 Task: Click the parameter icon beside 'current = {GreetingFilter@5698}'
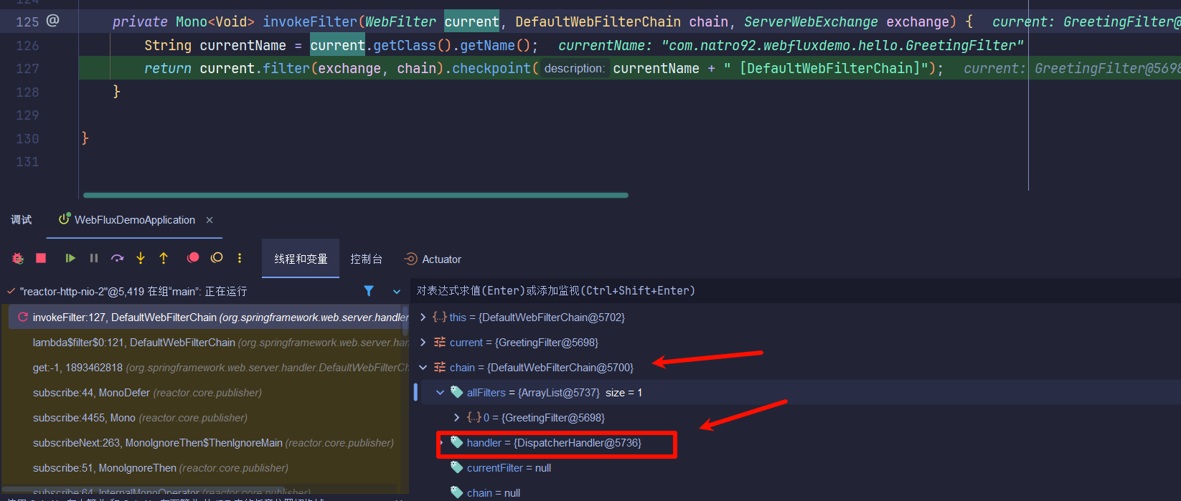pos(440,342)
